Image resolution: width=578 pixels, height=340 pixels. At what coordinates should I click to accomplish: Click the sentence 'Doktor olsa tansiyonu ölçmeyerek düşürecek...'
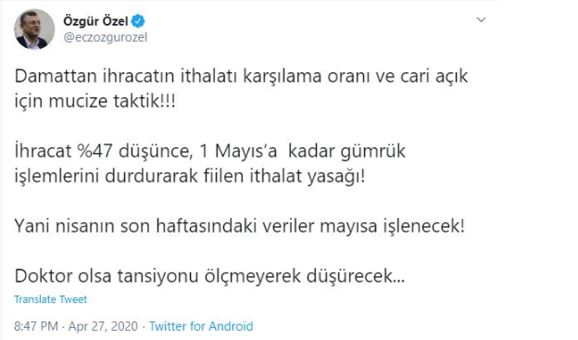pos(209,276)
